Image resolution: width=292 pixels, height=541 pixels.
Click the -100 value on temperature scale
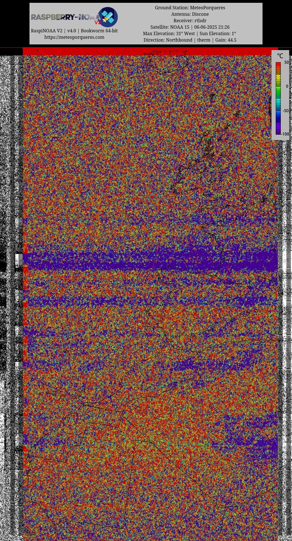pos(285,134)
